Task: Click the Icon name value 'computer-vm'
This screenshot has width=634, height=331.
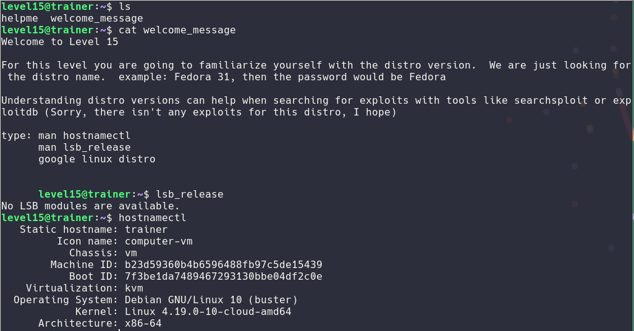Action: pyautogui.click(x=158, y=241)
